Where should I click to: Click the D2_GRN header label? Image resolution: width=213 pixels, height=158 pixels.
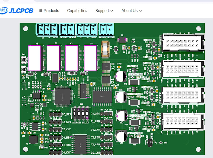pos(95,145)
